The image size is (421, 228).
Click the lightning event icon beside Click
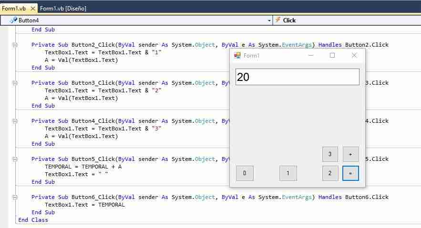point(278,20)
